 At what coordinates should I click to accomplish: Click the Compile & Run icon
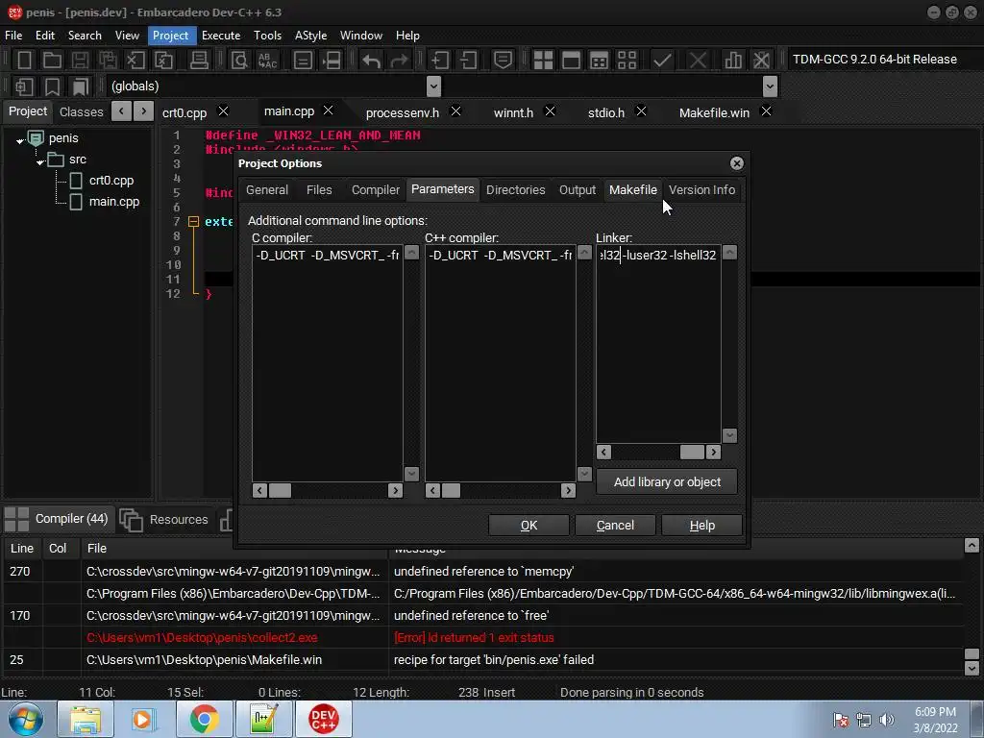(600, 61)
